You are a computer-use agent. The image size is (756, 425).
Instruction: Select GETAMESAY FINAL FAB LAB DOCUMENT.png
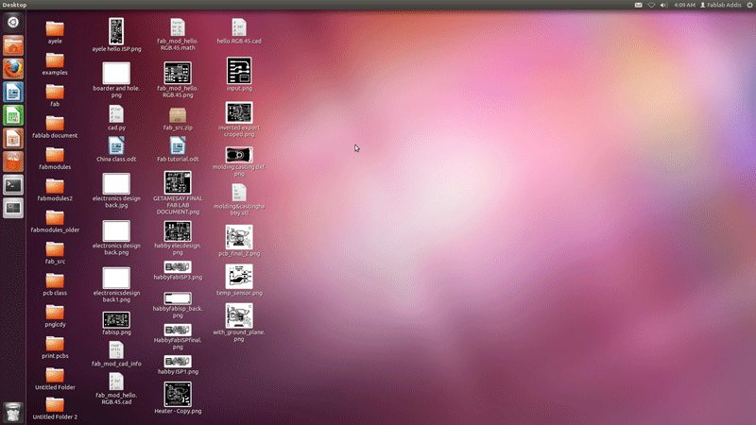178,182
